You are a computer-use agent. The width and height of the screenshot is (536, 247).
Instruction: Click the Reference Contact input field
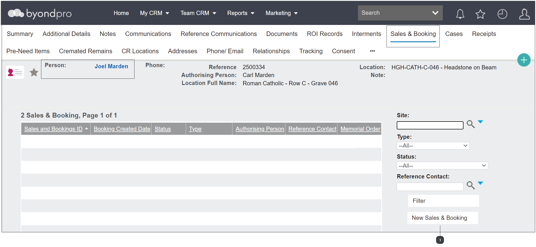coord(430,187)
